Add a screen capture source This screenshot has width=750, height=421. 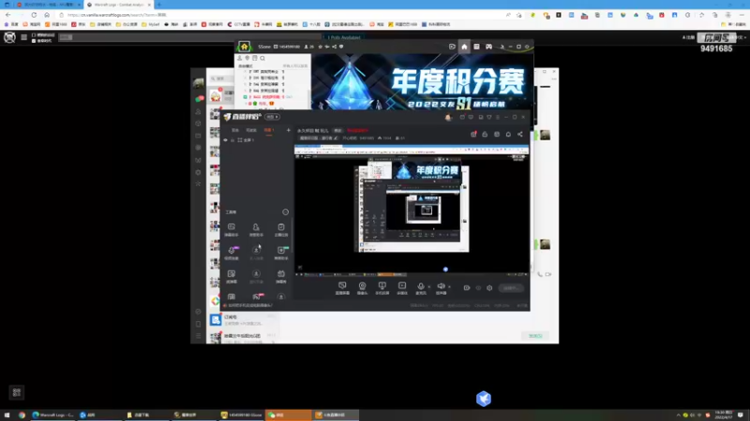342,288
